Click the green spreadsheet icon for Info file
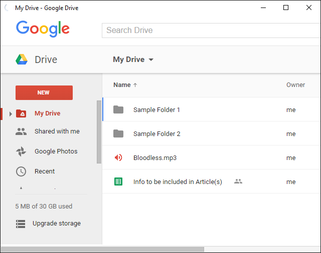Image resolution: width=321 pixels, height=253 pixels. pos(118,181)
